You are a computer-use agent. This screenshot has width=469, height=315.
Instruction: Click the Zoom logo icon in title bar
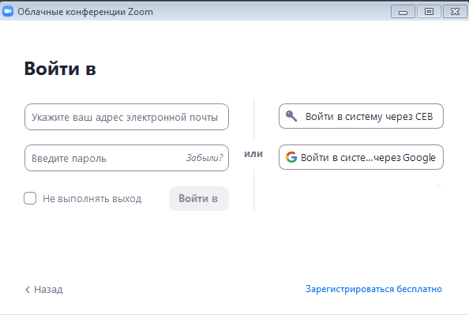point(8,11)
